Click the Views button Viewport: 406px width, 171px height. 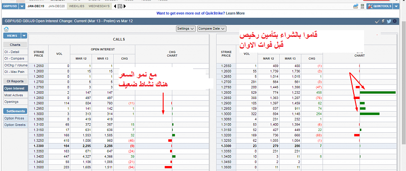coord(12,36)
